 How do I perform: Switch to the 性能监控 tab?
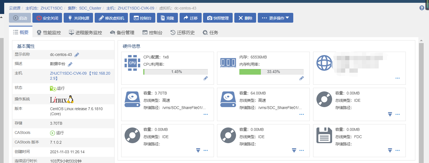click(49, 32)
